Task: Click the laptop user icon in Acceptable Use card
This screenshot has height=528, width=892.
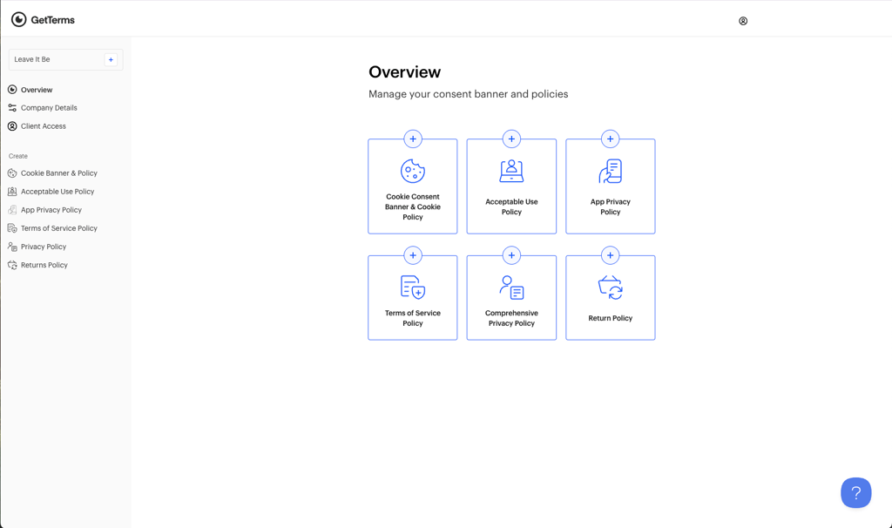Action: [511, 171]
